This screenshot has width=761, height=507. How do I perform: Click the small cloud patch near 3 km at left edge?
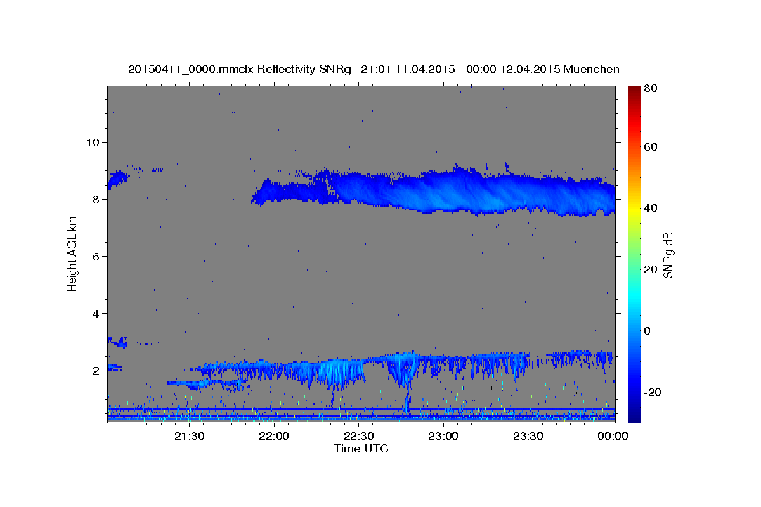(119, 342)
